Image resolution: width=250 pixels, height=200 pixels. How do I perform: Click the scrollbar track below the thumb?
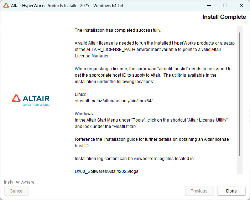pos(240,165)
